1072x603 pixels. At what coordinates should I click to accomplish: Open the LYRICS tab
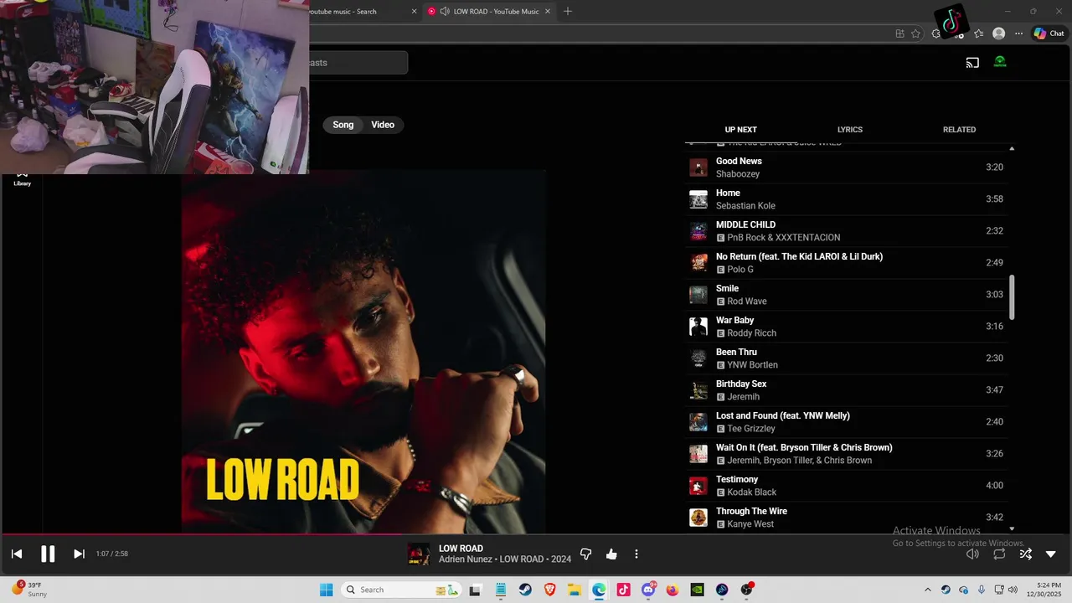(x=850, y=130)
